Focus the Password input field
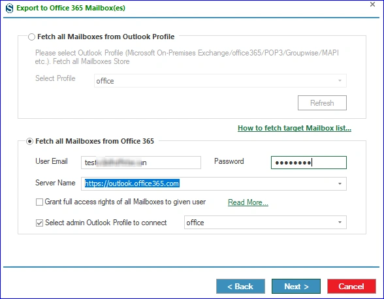This screenshot has width=384, height=299. pos(308,163)
